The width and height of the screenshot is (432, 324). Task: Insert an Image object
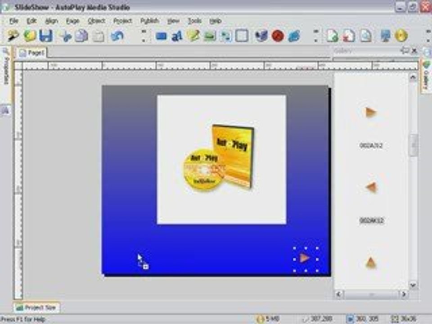[x=210, y=36]
